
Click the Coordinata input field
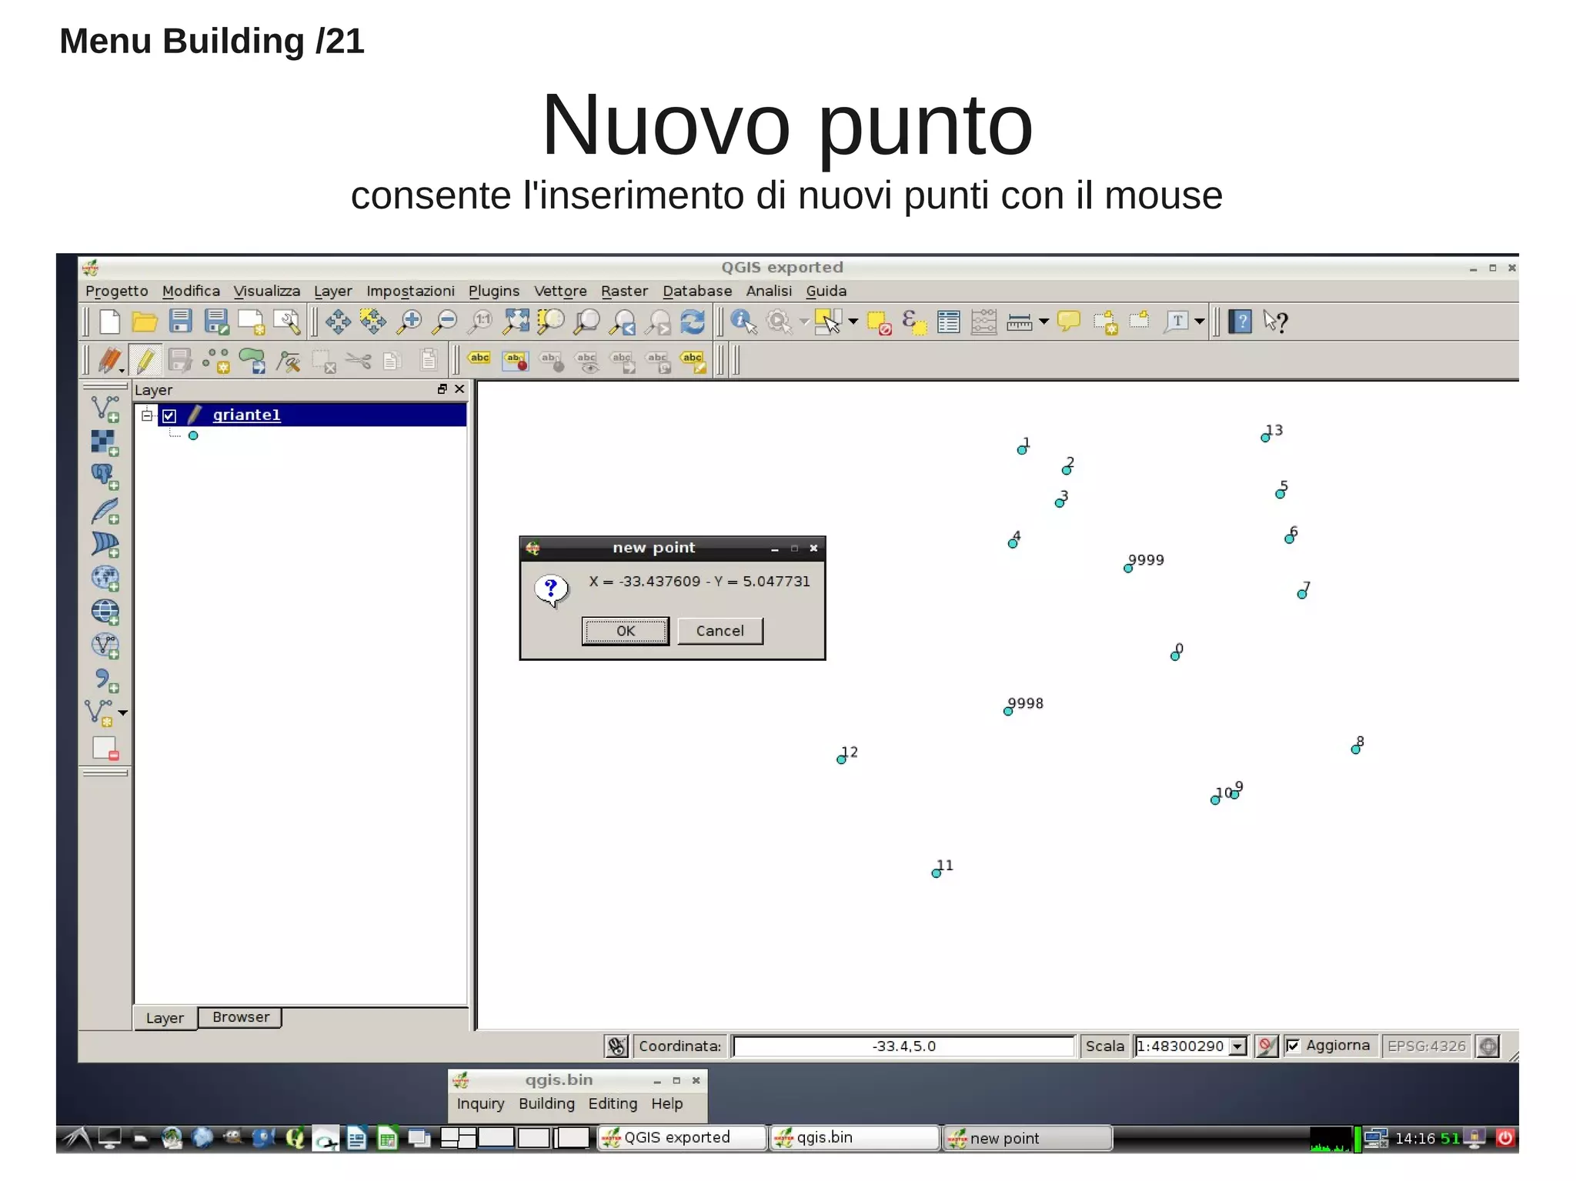pyautogui.click(x=903, y=1046)
